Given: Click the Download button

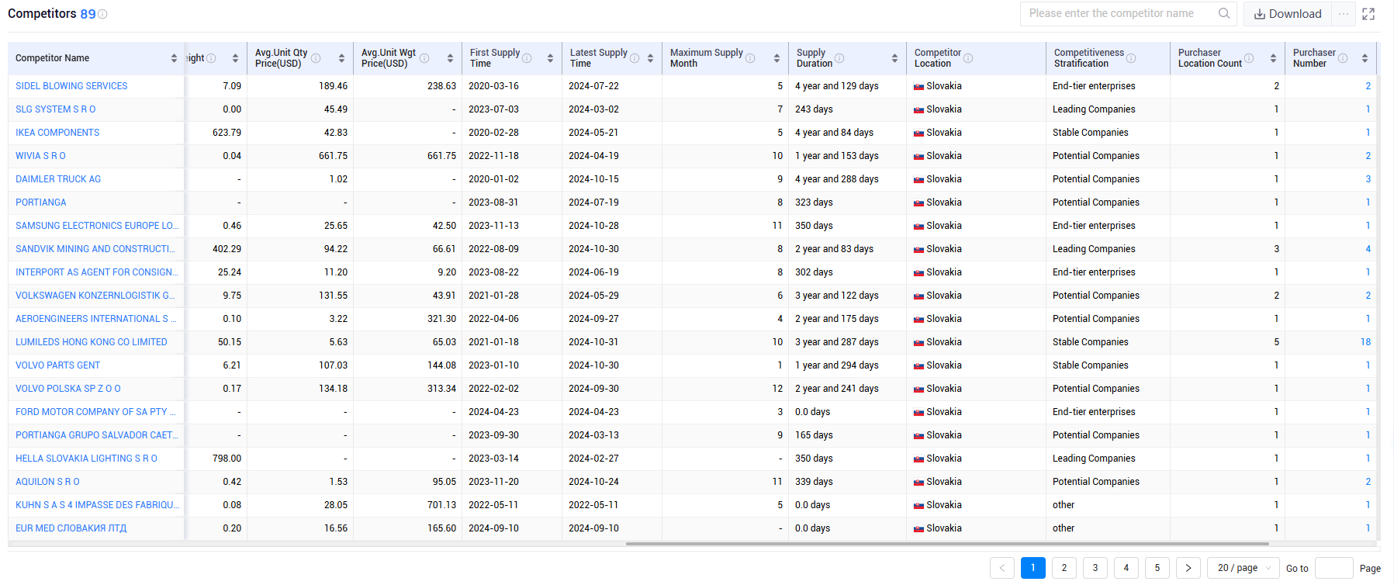Looking at the screenshot, I should tap(1288, 14).
